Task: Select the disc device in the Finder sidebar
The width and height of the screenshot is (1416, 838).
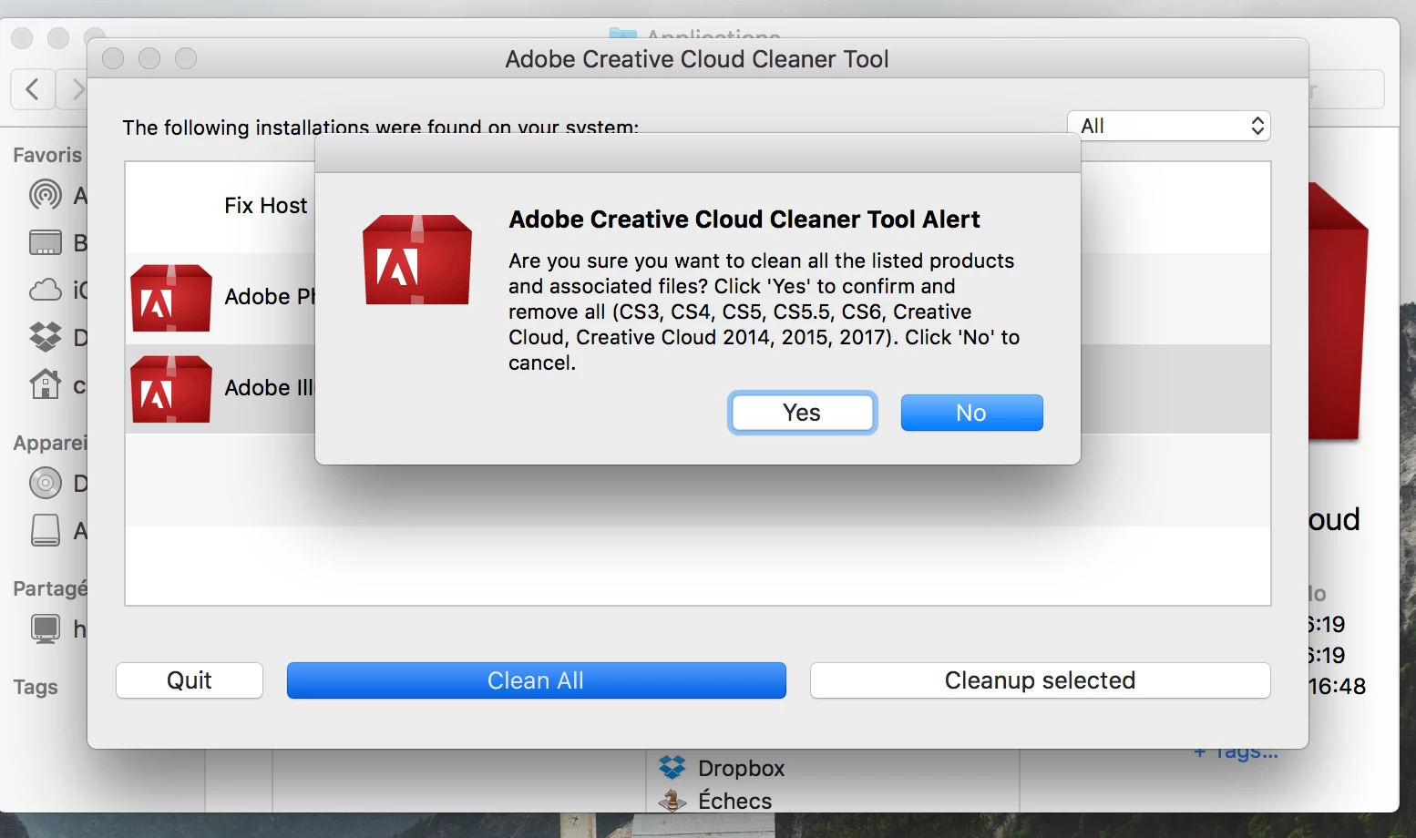Action: [46, 483]
